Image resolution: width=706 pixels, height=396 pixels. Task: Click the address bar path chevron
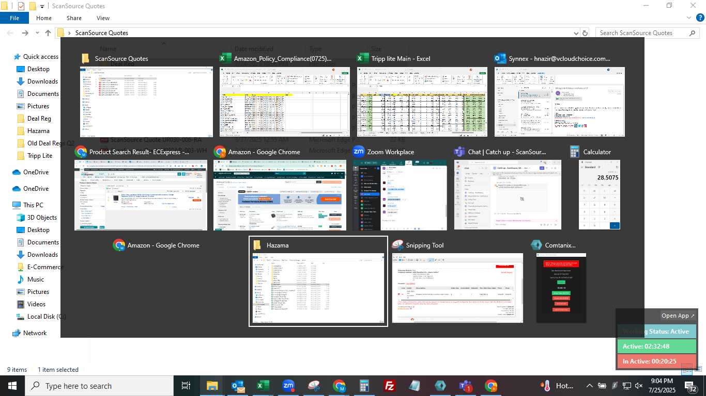point(69,33)
